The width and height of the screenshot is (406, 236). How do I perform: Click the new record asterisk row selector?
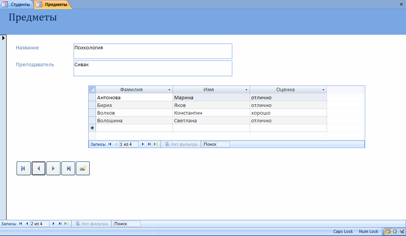(92, 128)
